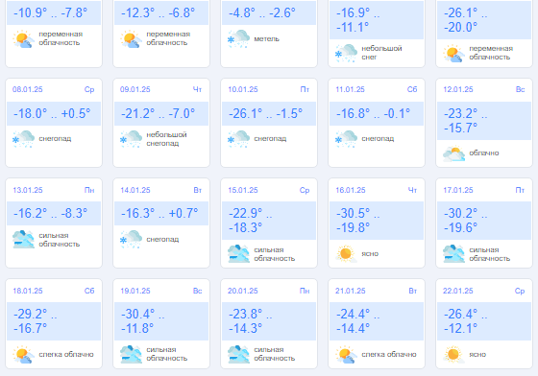Click the blizzard icon beside 'метель'
Image resolution: width=538 pixels, height=376 pixels.
pyautogui.click(x=238, y=38)
